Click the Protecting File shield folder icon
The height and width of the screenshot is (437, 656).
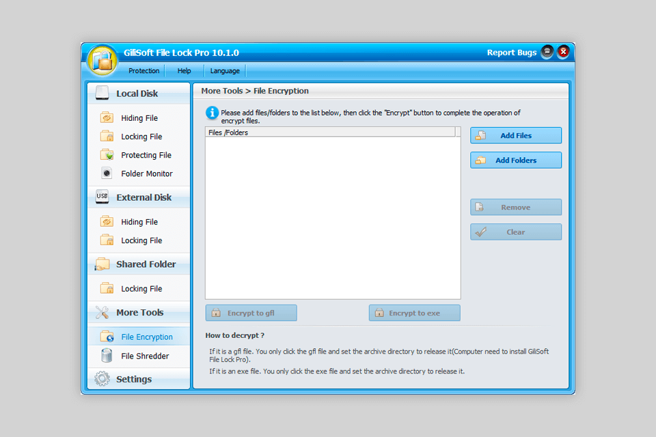(107, 155)
